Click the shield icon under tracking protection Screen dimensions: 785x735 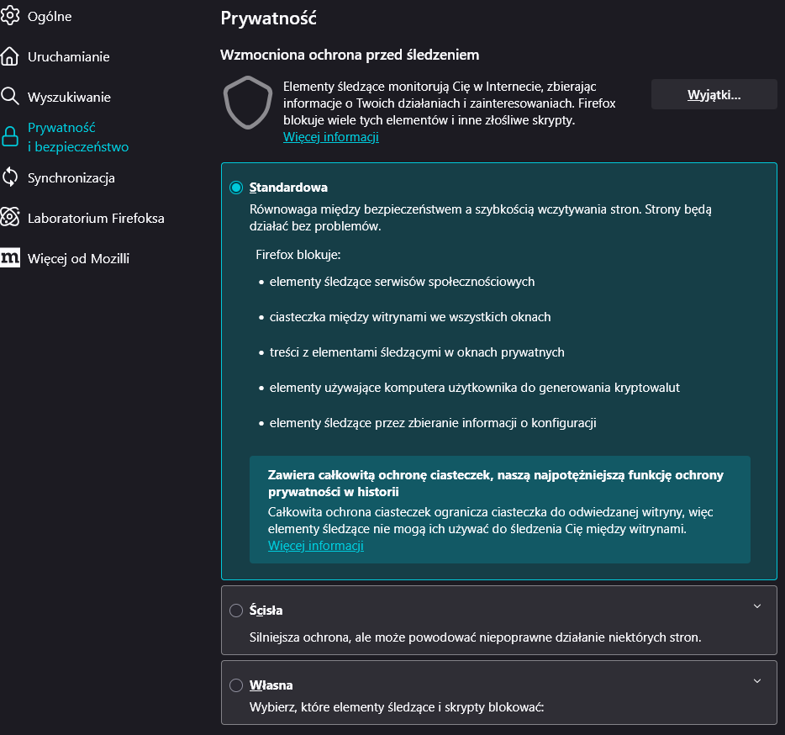pyautogui.click(x=246, y=104)
